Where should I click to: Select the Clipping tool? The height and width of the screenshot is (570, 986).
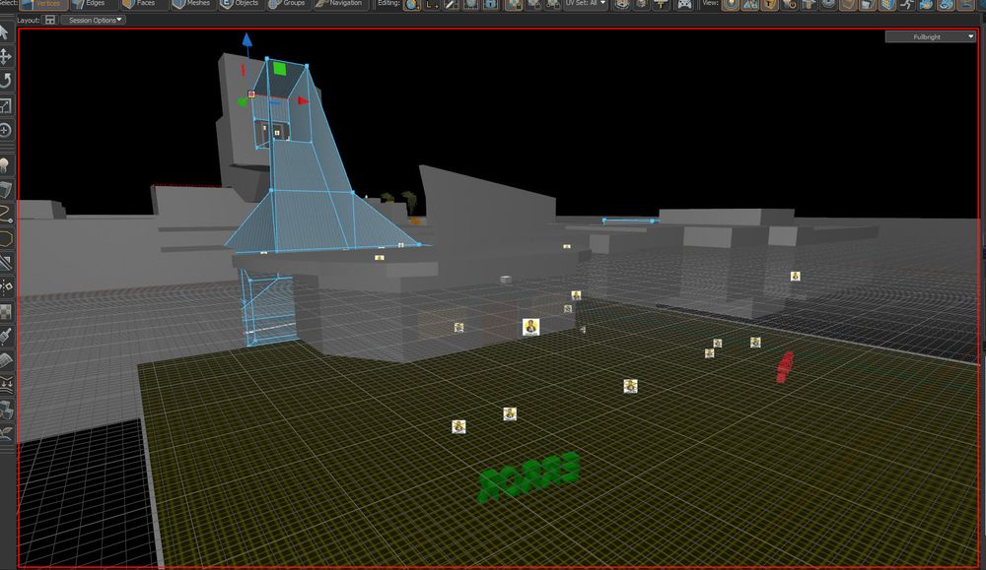6,263
